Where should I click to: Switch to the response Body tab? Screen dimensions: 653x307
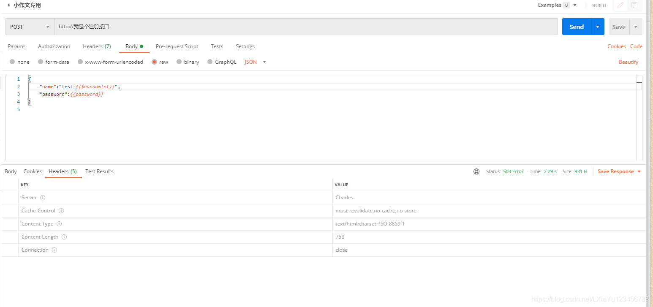[11, 171]
